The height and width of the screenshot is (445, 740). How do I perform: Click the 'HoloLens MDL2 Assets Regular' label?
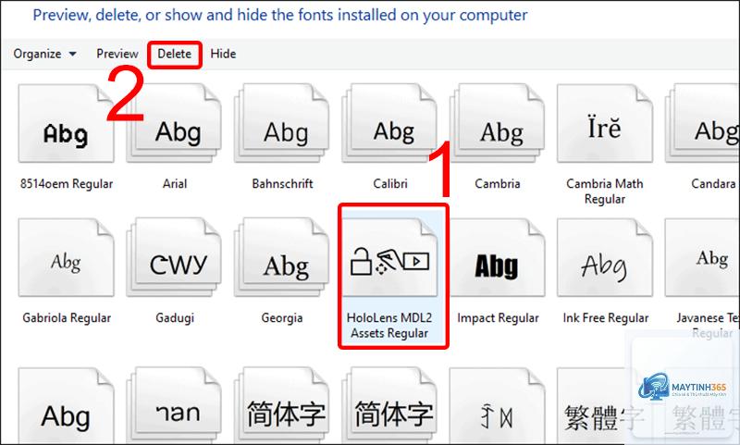(x=389, y=325)
